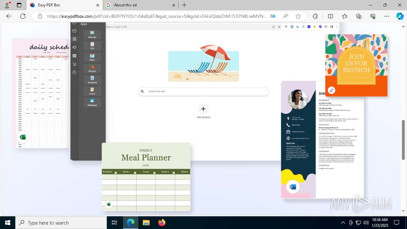Open the Wallpaper app tile
Screen dimensions: 407x229
pos(92,102)
